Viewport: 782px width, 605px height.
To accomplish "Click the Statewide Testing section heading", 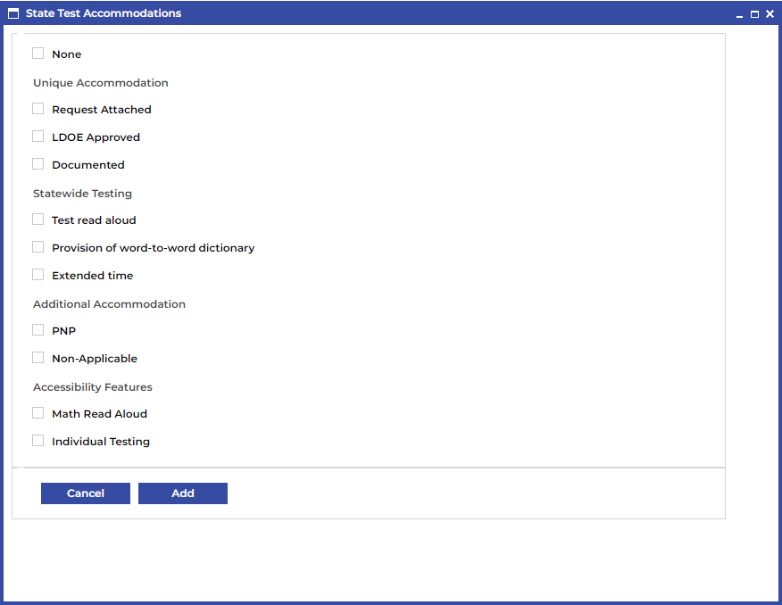I will click(x=82, y=193).
